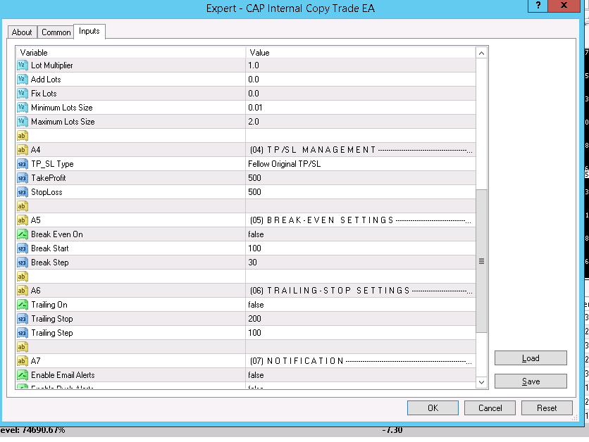Click the Lot Multiplier variable icon
Image resolution: width=589 pixels, height=442 pixels.
pos(22,65)
